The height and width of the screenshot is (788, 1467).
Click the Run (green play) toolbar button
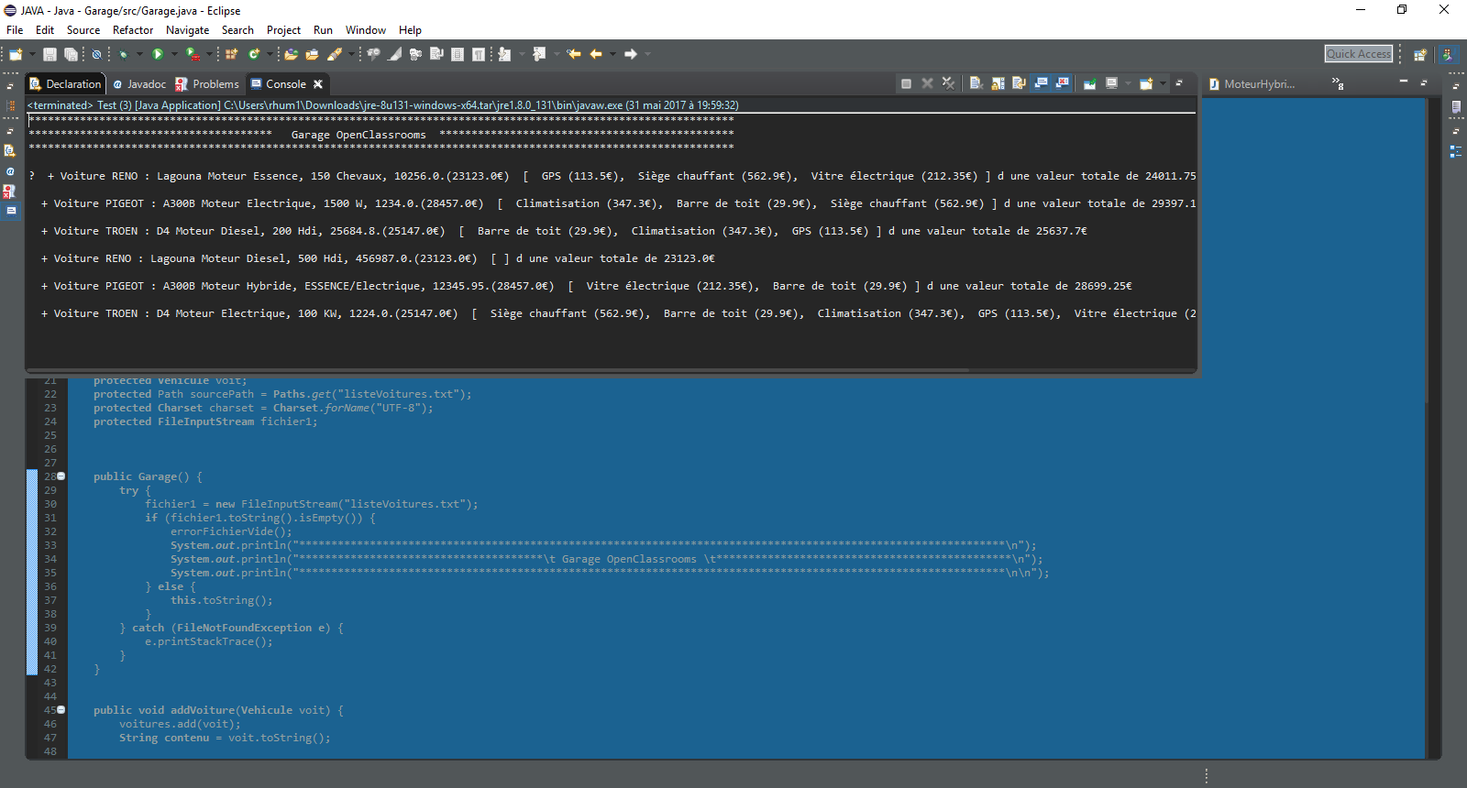pyautogui.click(x=158, y=54)
